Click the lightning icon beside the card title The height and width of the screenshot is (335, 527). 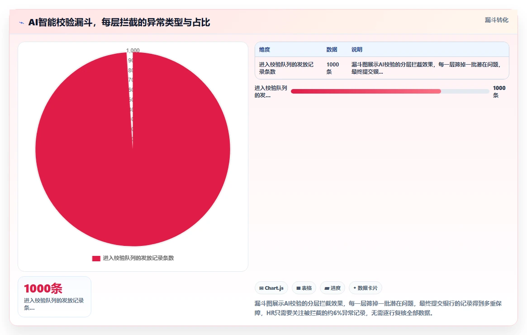tap(22, 23)
